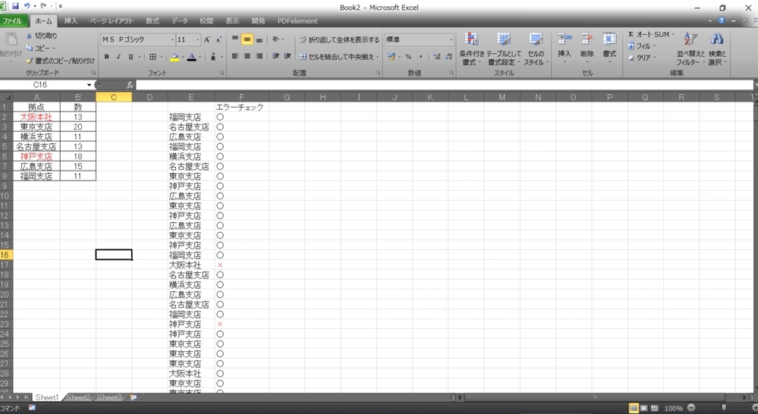Switch to the 挿入 (Insert) ribbon tab
This screenshot has width=758, height=414.
pyautogui.click(x=71, y=21)
